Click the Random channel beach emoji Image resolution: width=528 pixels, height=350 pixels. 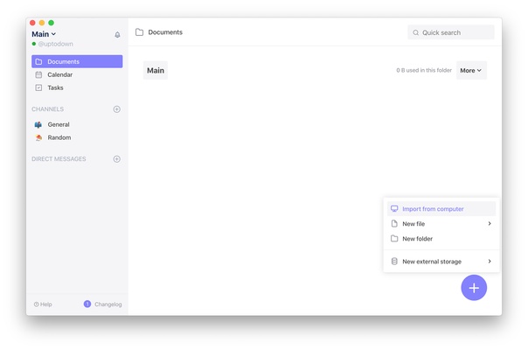coord(38,137)
